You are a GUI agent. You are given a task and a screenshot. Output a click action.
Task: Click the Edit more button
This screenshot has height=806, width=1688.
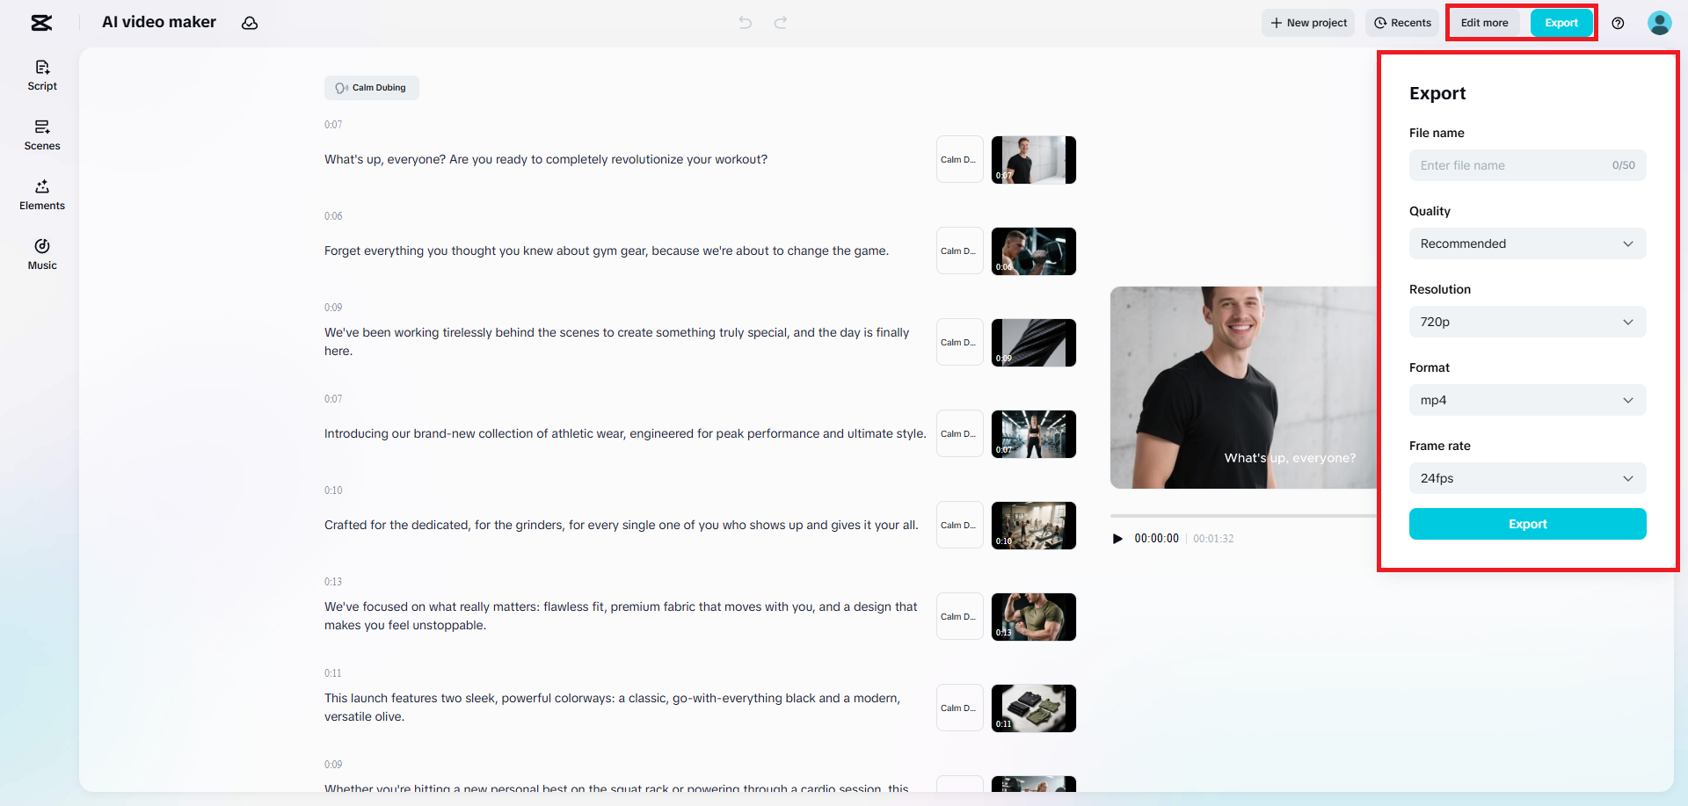click(1484, 23)
